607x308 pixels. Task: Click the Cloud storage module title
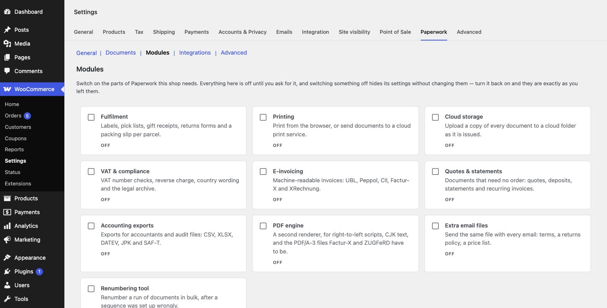pos(464,117)
